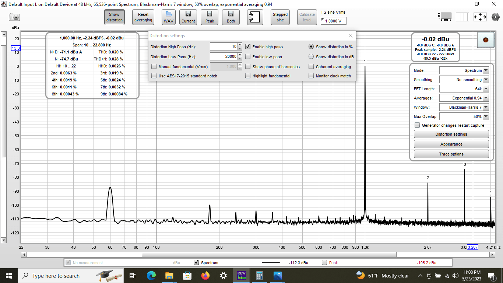The height and width of the screenshot is (283, 503).
Task: Open Photos app from taskbar
Action: [277, 276]
